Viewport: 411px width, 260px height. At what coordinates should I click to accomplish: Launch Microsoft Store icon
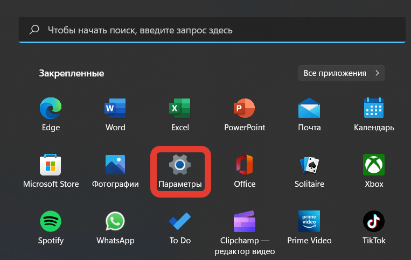point(50,165)
